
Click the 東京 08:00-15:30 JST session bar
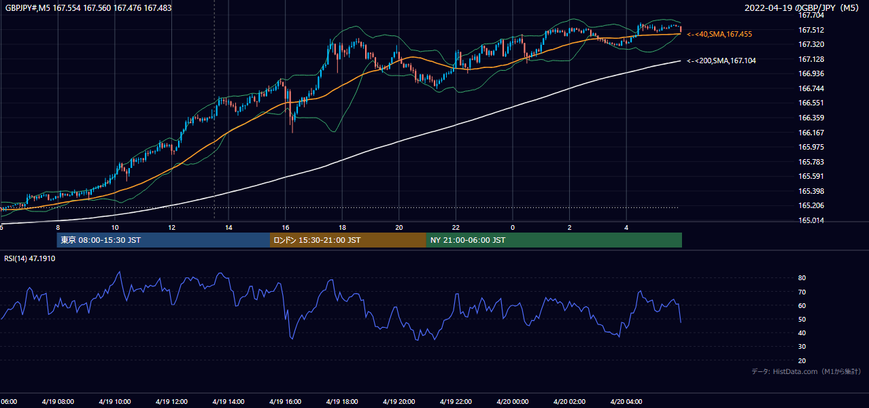[163, 240]
